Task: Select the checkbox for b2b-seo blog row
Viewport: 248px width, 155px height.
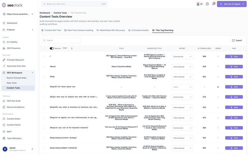Action: [44, 107]
